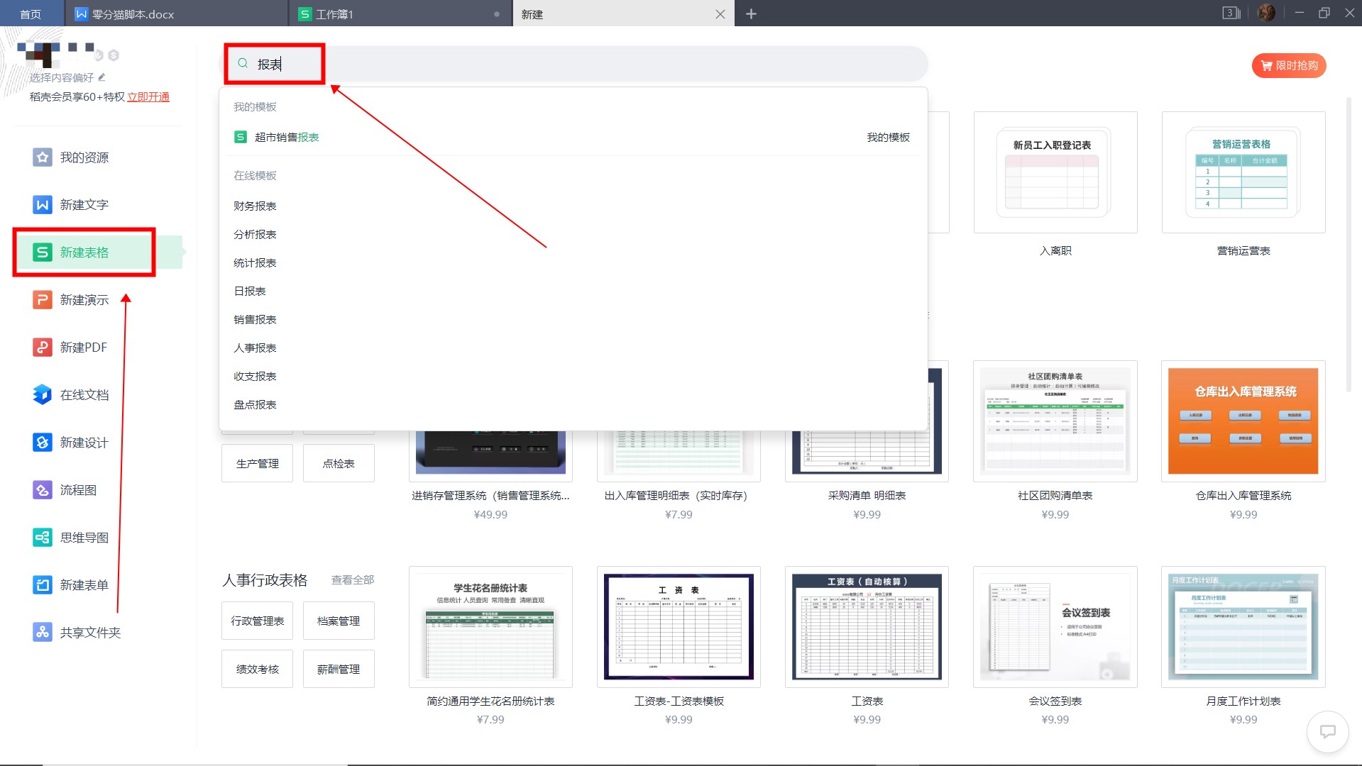Open 流程图 flowchart option

pos(78,490)
